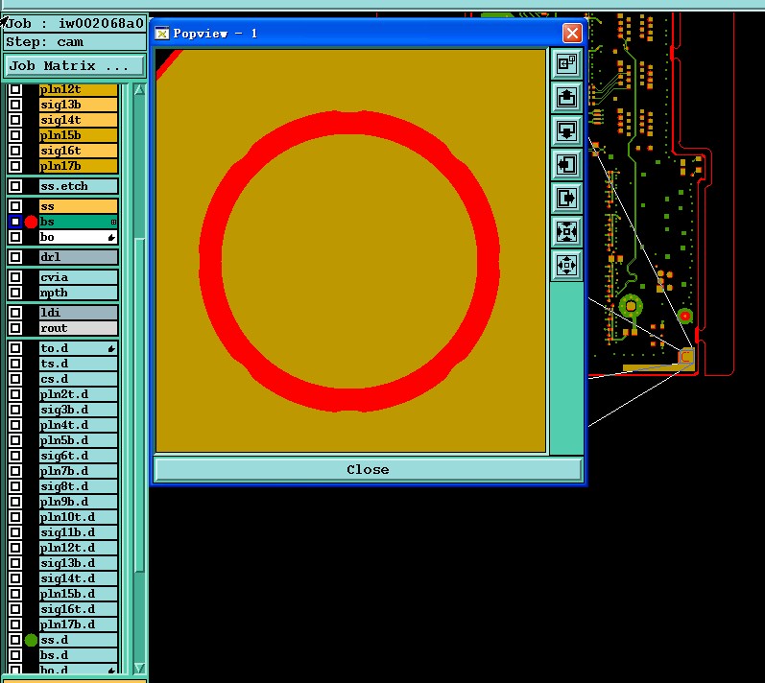Select the pln15b layer name

point(78,135)
